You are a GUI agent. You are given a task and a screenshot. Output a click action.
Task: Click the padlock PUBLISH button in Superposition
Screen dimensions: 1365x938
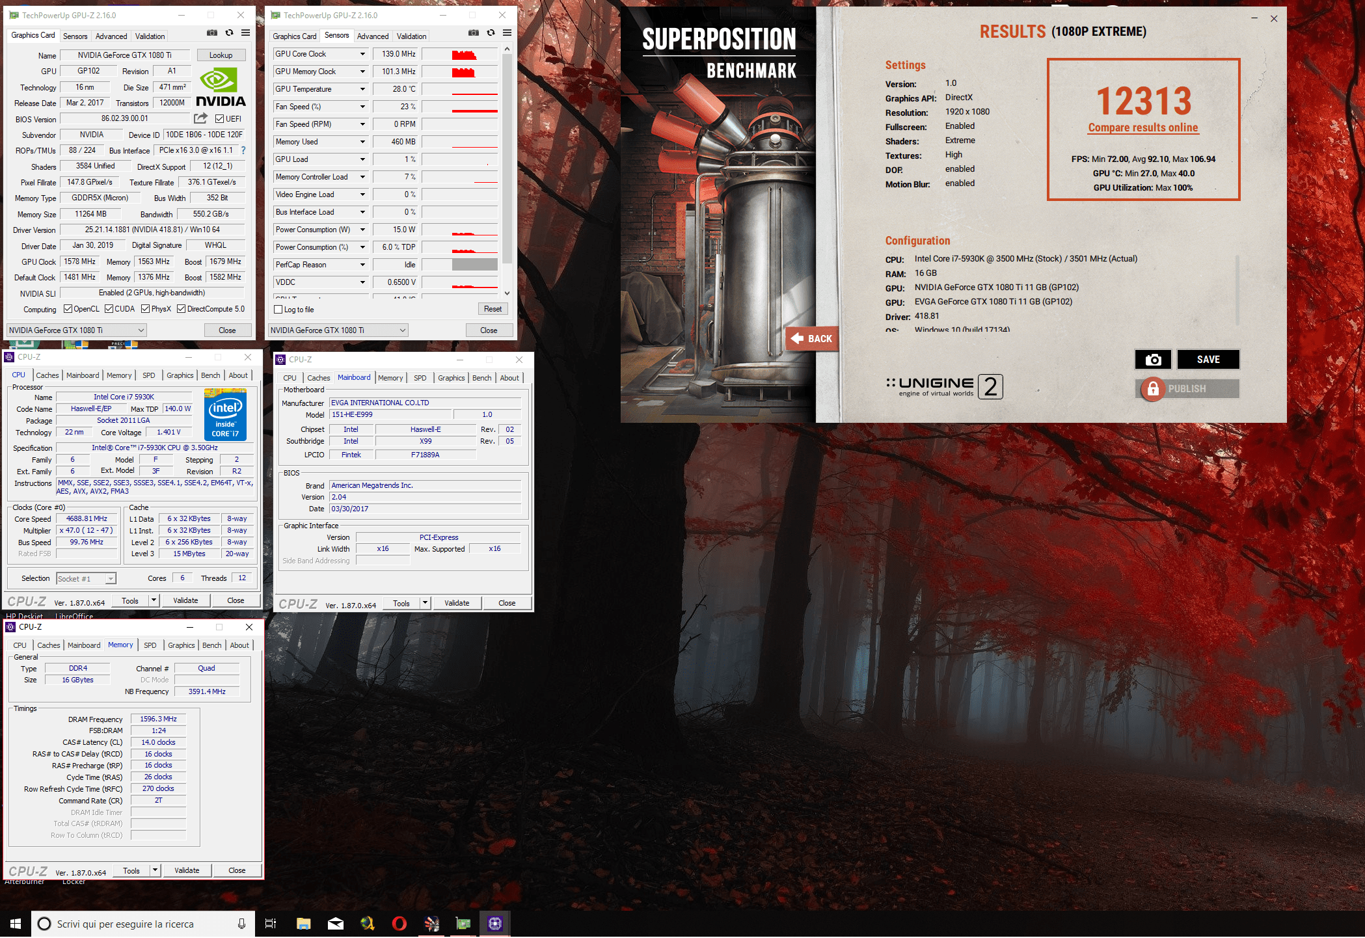tap(1187, 389)
